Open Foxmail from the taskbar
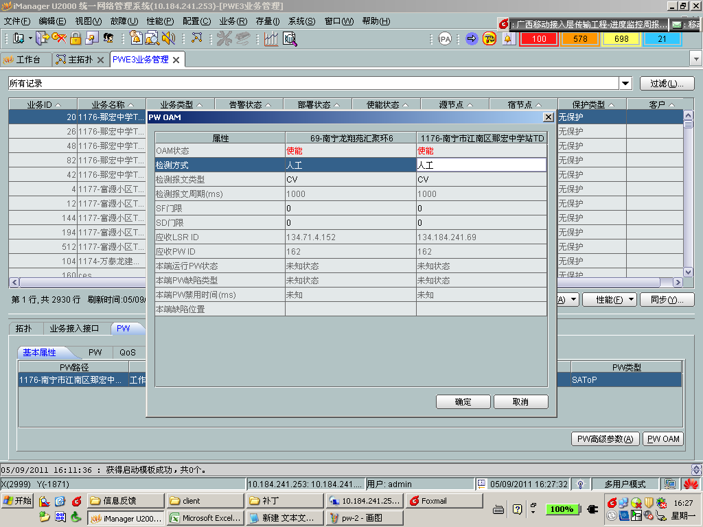 (443, 501)
